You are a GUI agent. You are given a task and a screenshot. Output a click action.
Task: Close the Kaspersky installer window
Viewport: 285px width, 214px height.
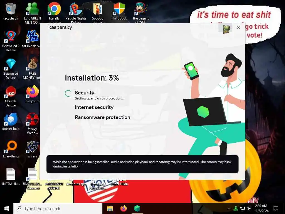(239, 28)
